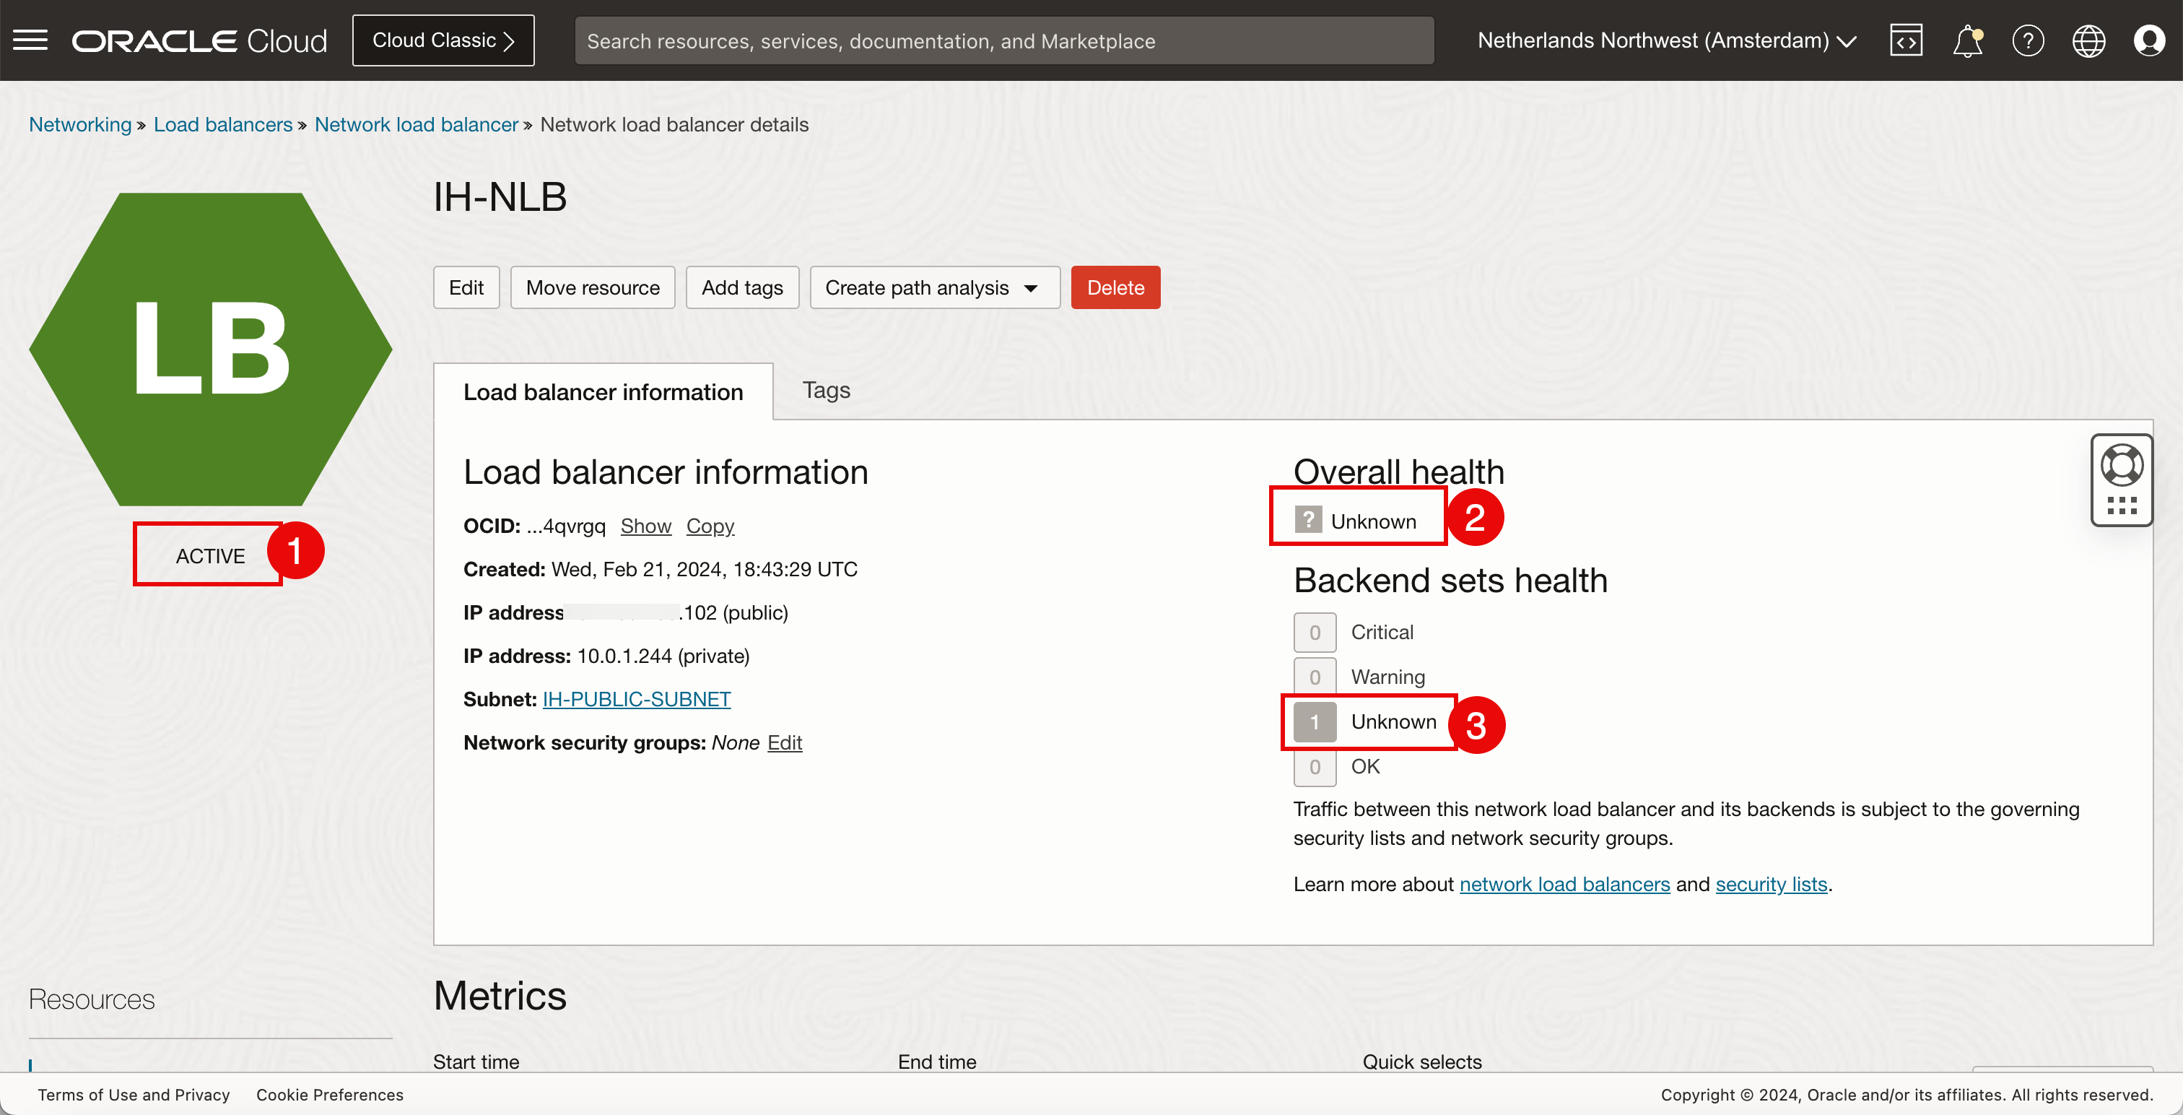
Task: Go to Load balancers breadcrumb
Action: (223, 125)
